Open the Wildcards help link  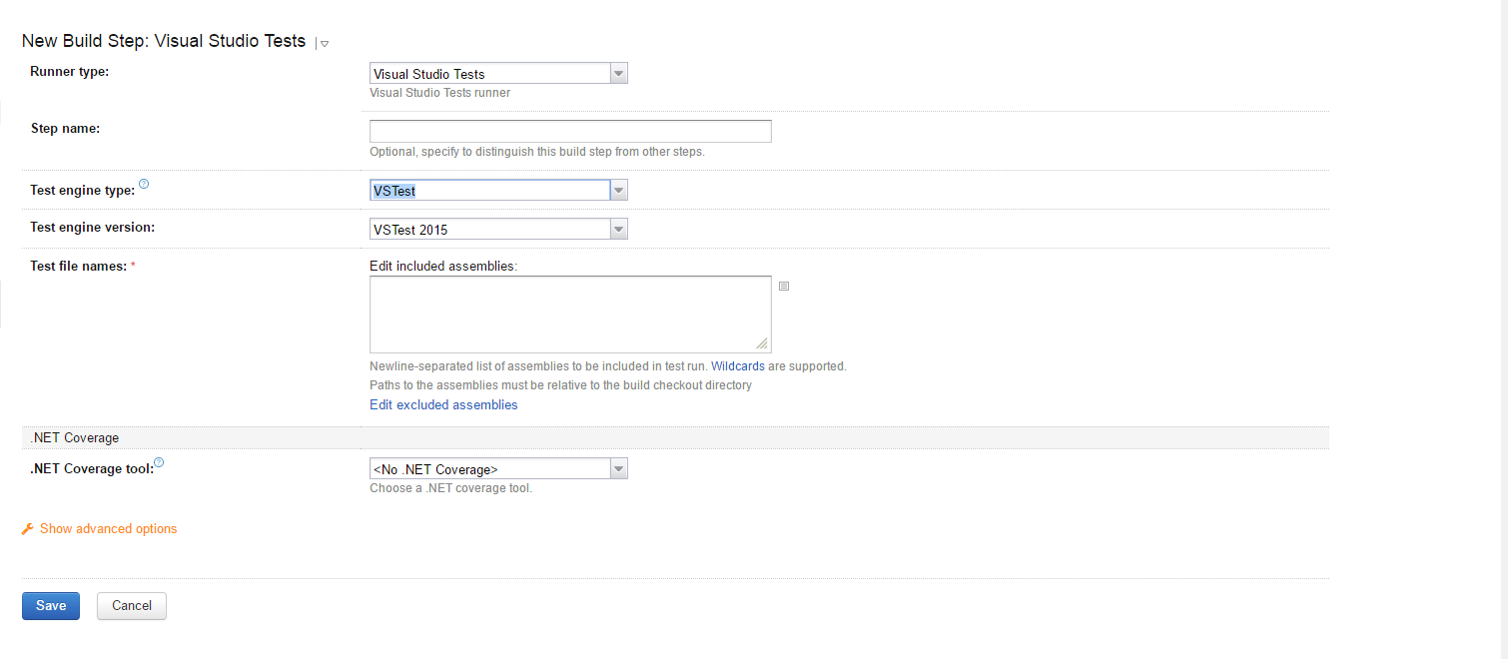click(x=738, y=365)
